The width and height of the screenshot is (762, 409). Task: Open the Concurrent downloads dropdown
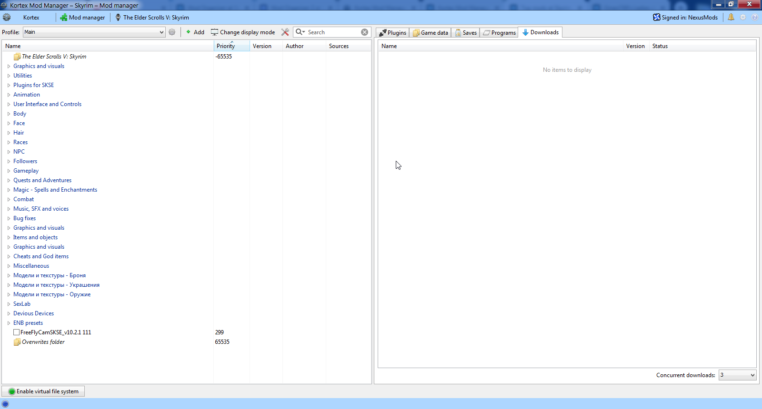point(737,375)
